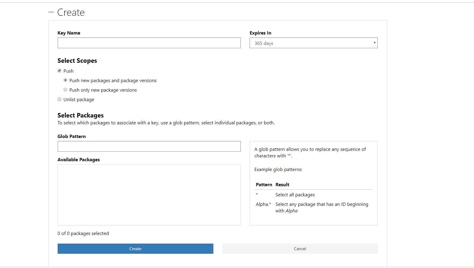This screenshot has height=268, width=474.
Task: Click the Alpha.* example pattern
Action: pos(263,204)
